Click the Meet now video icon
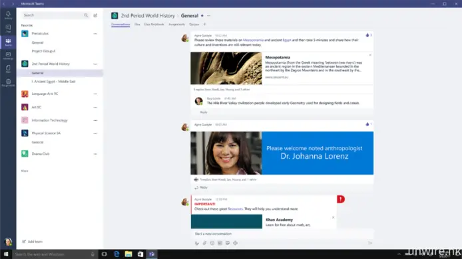 [235, 243]
